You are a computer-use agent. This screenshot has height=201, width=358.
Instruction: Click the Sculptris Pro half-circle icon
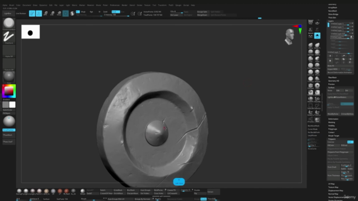click(x=72, y=13)
